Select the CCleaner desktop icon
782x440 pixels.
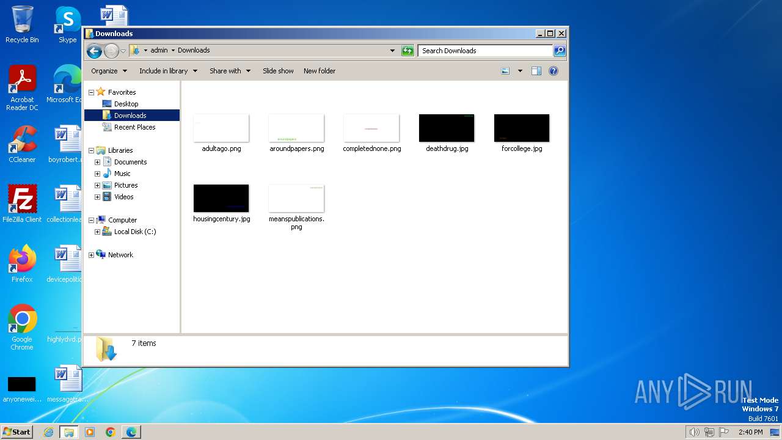[x=22, y=145]
